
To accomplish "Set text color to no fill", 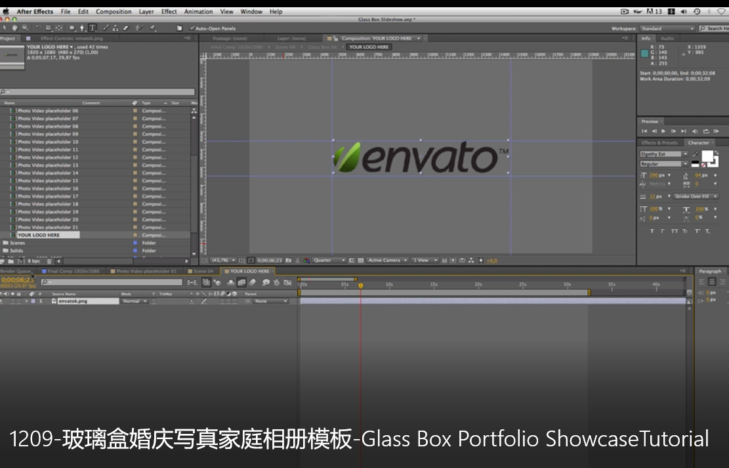I will (703, 165).
